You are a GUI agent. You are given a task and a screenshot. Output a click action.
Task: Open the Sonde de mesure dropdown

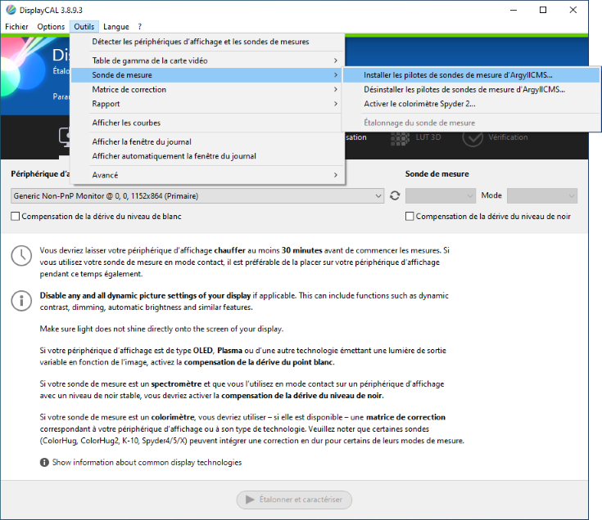coord(440,196)
